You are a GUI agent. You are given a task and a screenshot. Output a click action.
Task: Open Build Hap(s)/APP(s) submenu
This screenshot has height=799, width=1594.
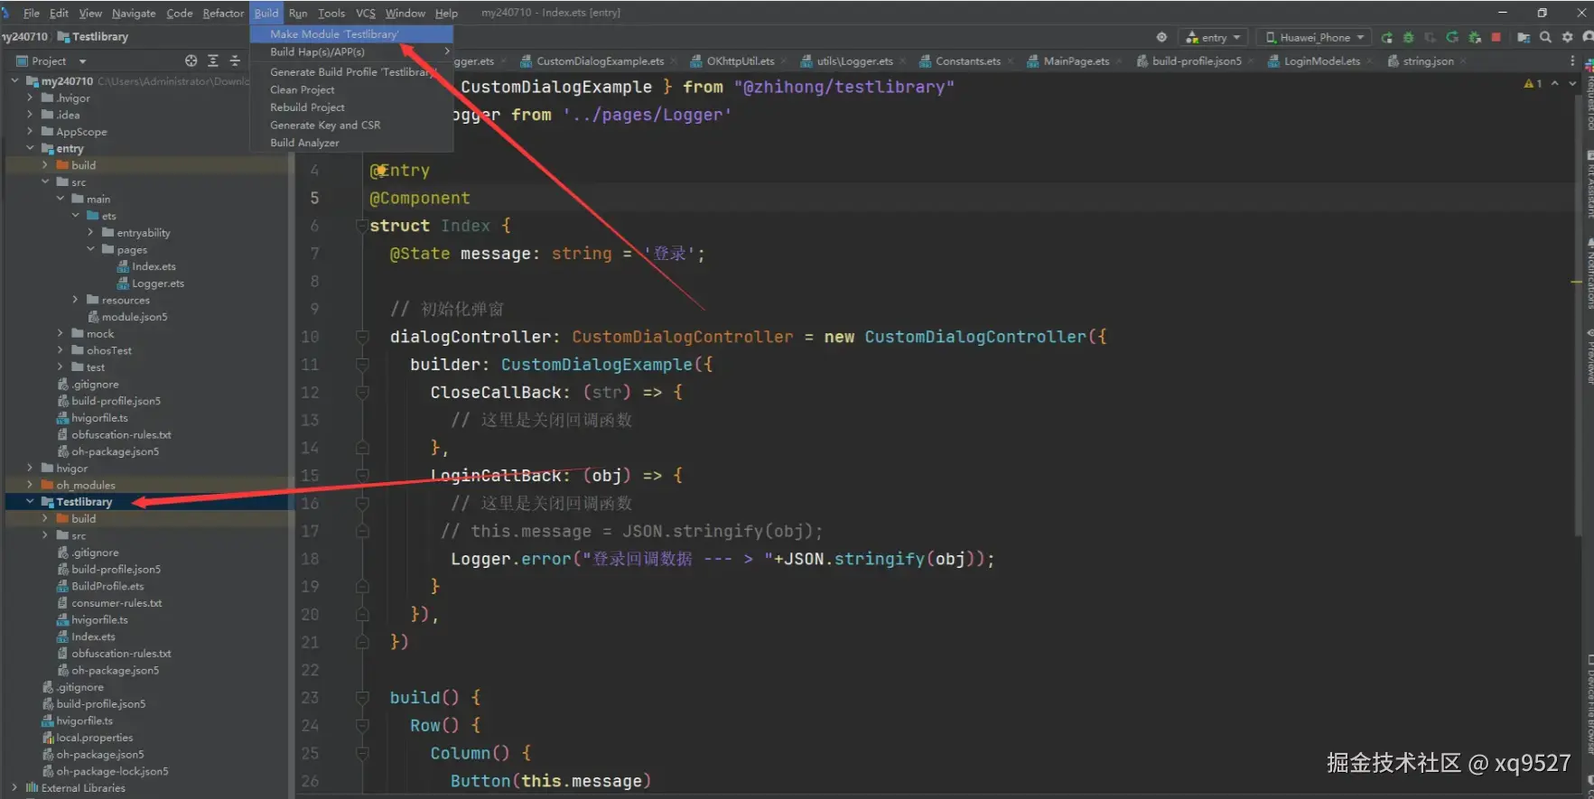tap(351, 51)
